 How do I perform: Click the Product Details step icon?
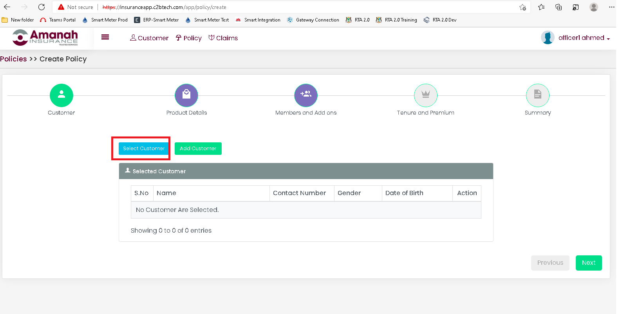coord(186,95)
